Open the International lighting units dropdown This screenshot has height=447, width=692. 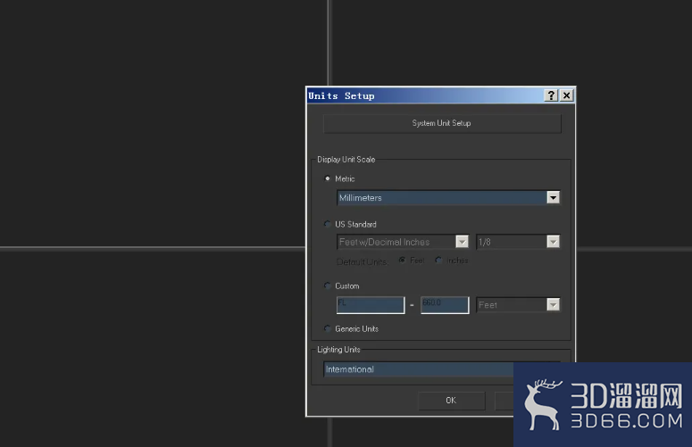coord(419,369)
